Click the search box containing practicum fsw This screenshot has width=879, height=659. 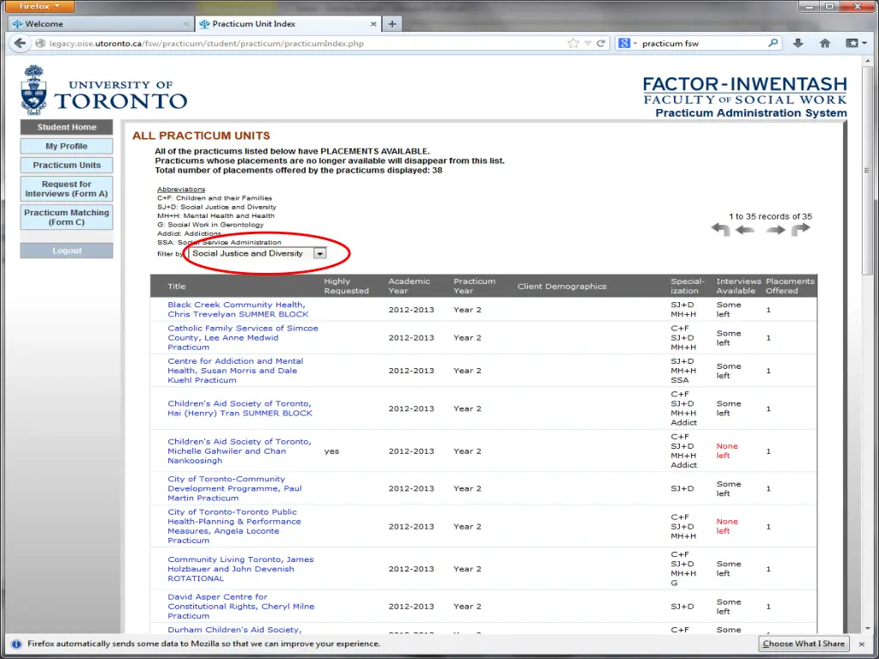point(700,43)
